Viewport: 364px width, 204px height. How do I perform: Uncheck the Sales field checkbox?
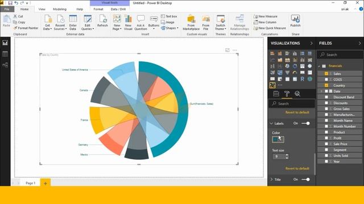tap(326, 74)
